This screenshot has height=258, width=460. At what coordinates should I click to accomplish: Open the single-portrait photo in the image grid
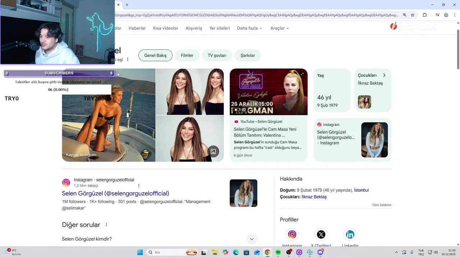(x=190, y=139)
